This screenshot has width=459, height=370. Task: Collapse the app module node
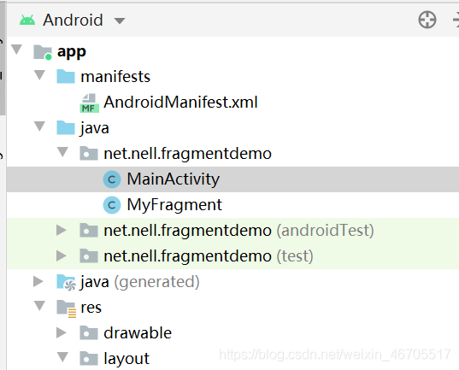[17, 50]
